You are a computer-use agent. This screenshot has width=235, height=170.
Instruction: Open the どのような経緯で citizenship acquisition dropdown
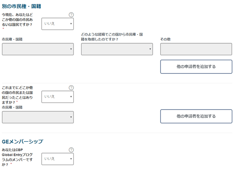(x=117, y=49)
